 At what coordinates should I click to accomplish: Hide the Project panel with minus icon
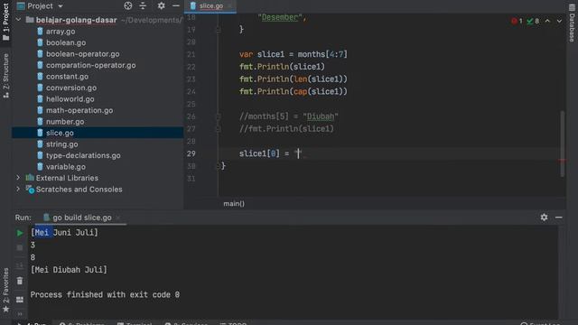176,5
